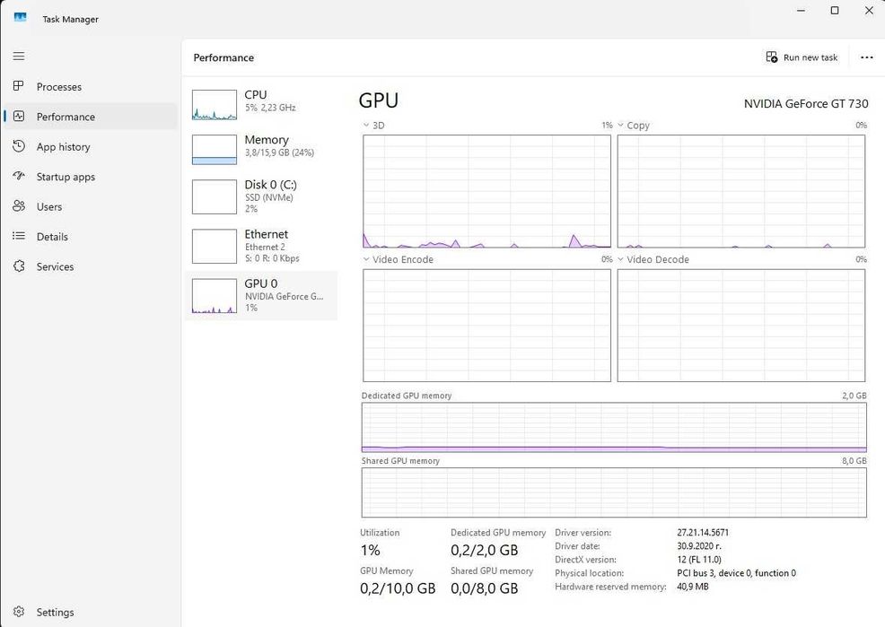Click the 3D engine usage graph

(x=486, y=191)
